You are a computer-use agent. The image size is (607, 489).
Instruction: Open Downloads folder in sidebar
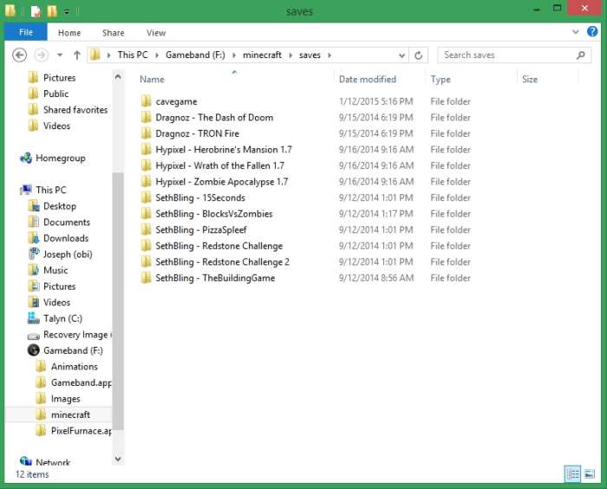coord(58,238)
